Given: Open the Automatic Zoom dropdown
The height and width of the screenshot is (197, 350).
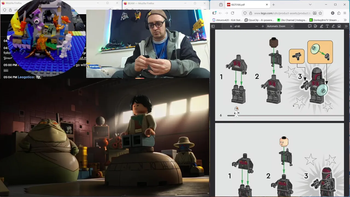Looking at the screenshot, I should point(280,26).
